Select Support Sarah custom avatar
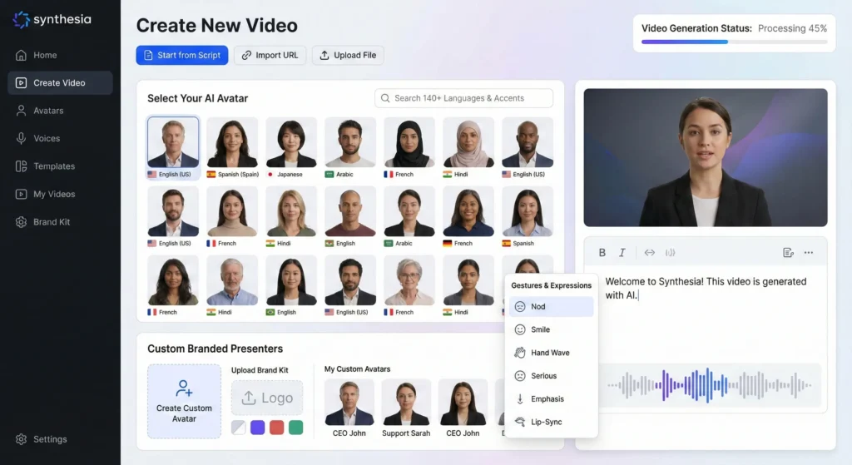Viewport: 852px width, 465px height. 406,408
